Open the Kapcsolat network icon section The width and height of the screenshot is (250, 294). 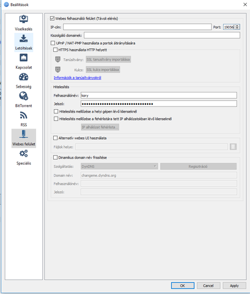click(24, 58)
